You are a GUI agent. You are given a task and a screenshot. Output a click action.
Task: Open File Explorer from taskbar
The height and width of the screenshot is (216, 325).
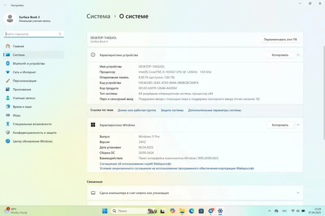point(182,211)
